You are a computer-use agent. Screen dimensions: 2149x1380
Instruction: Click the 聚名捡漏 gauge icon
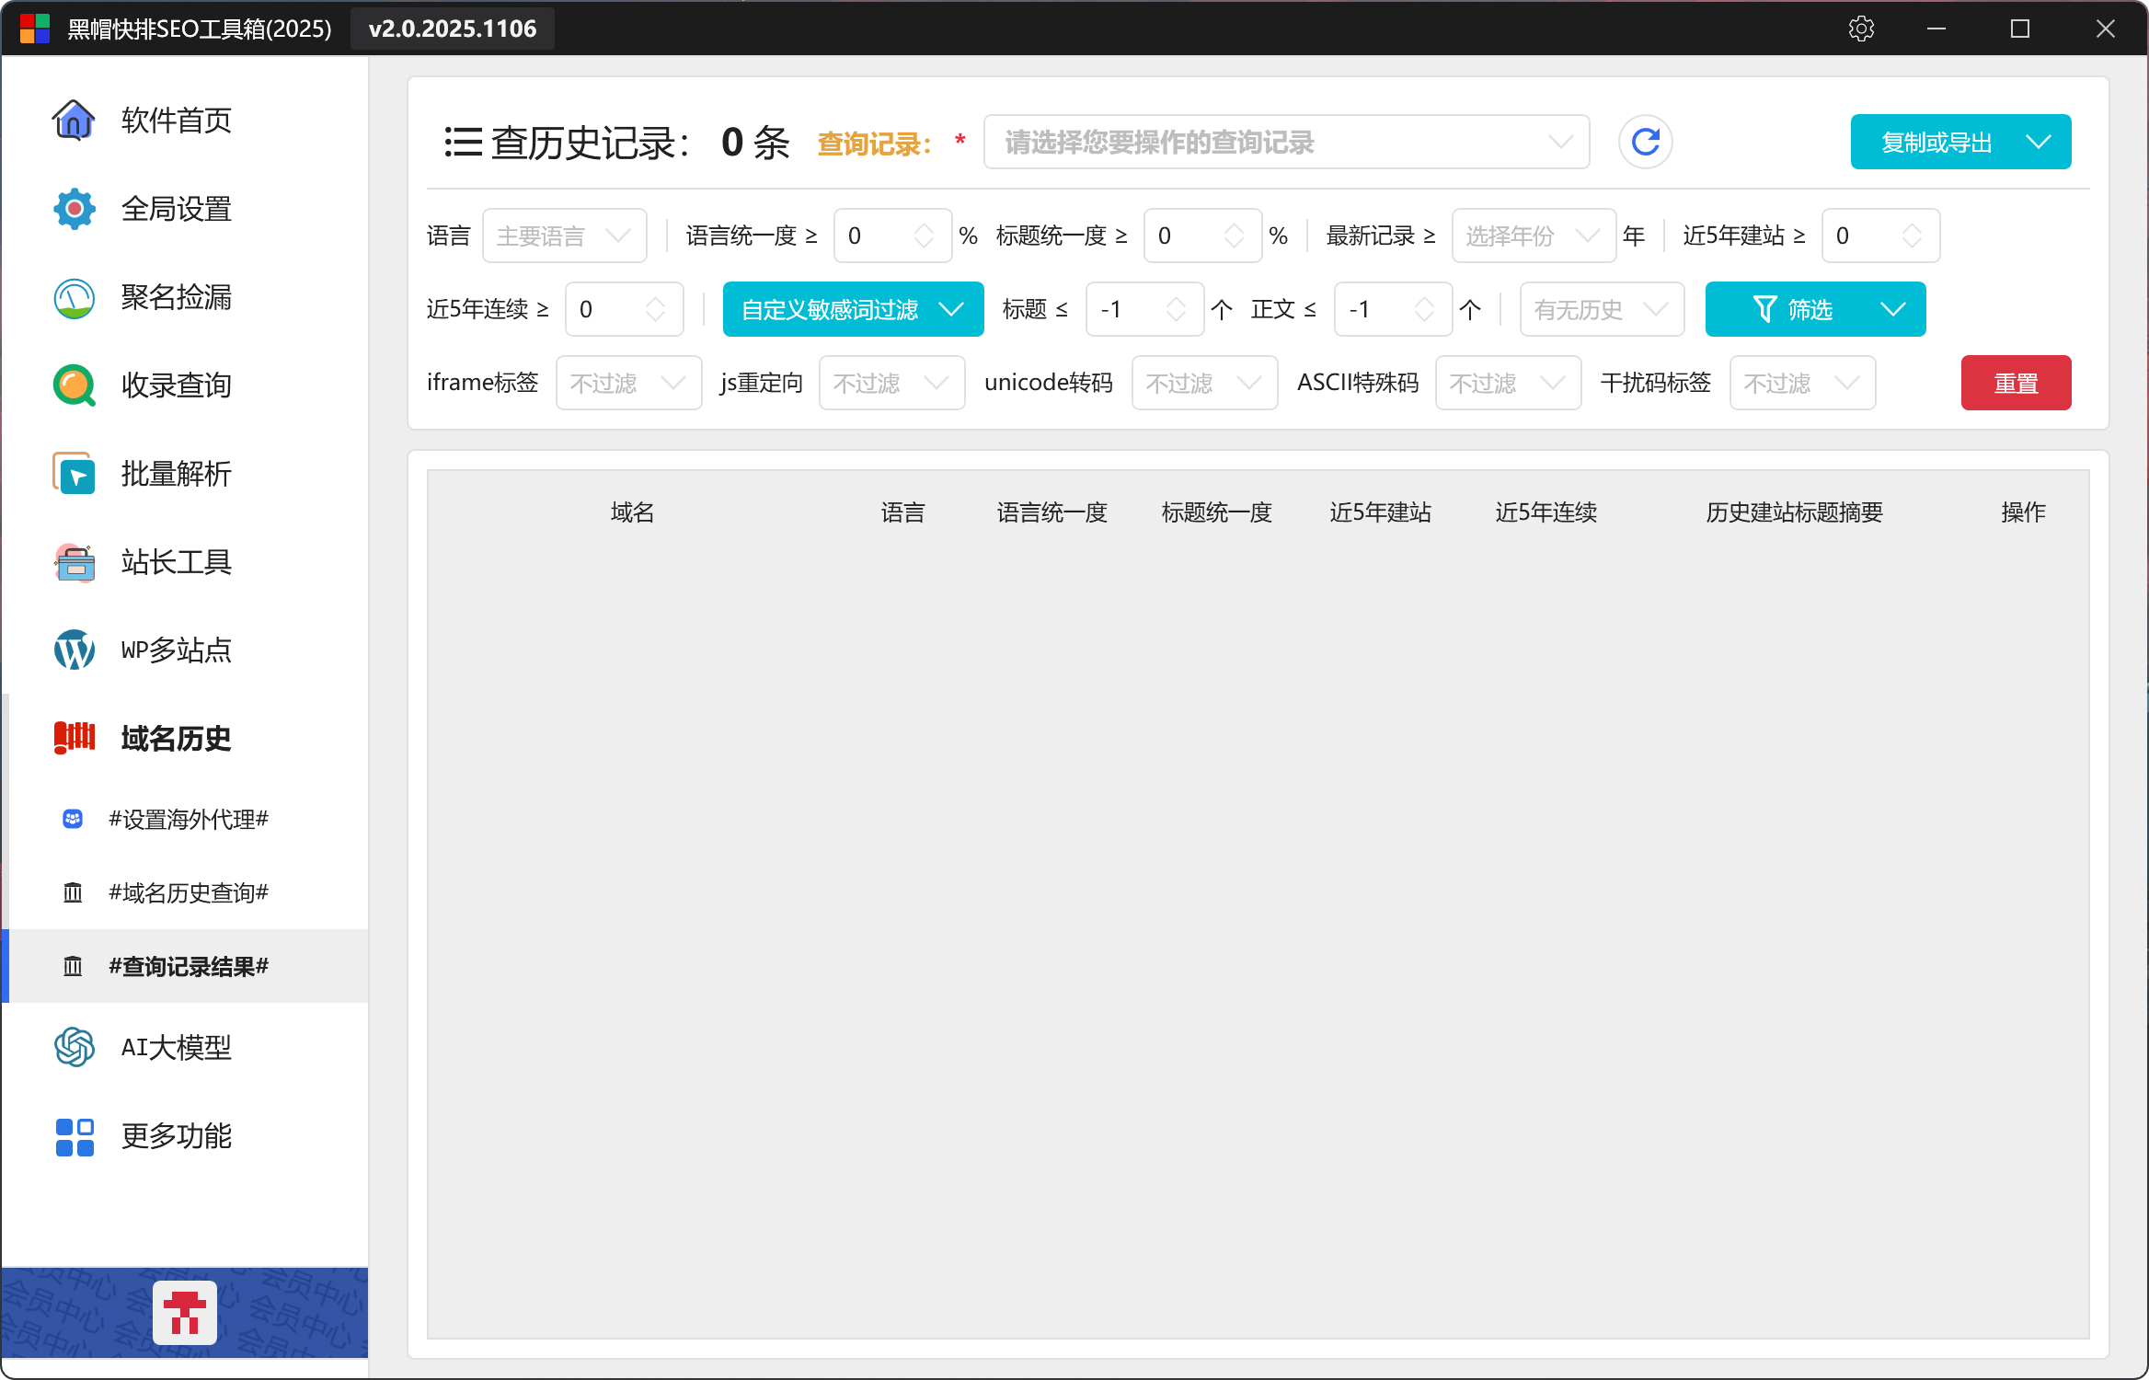click(74, 297)
